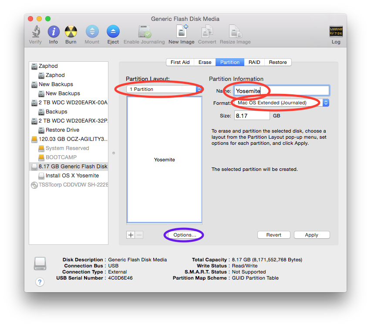Screen dimensions: 371x327
Task: Select the Install OS X Yosemite volume
Action: click(x=68, y=176)
